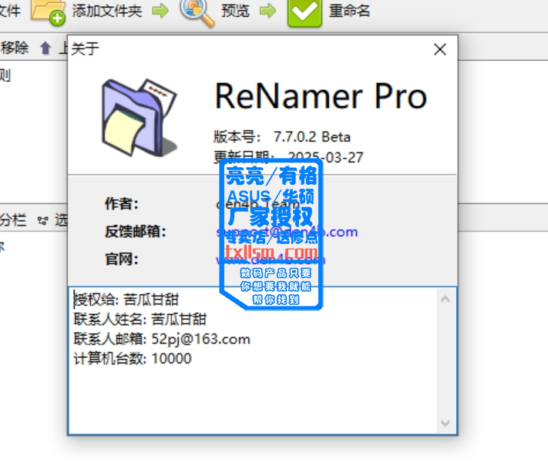Click the 关于 dialog title
The width and height of the screenshot is (548, 469).
[x=86, y=49]
